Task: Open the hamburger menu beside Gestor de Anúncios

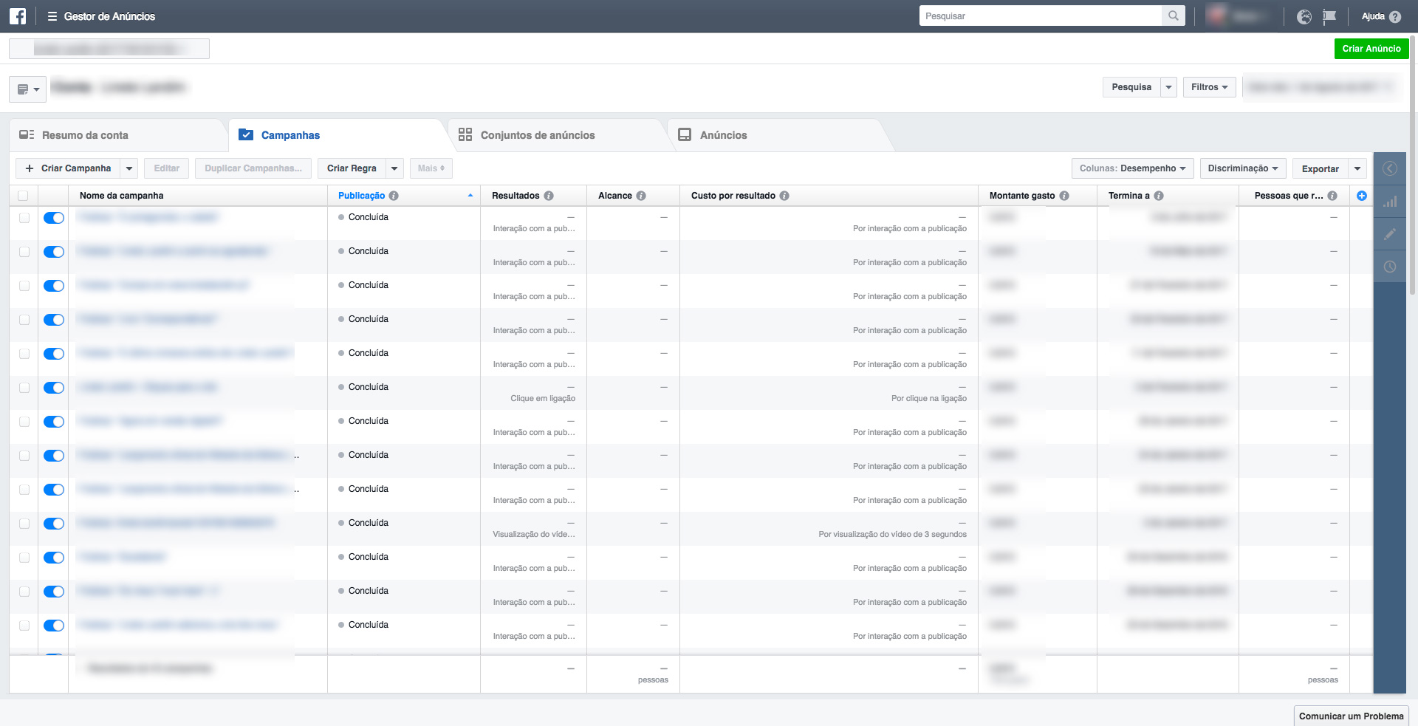Action: click(52, 16)
